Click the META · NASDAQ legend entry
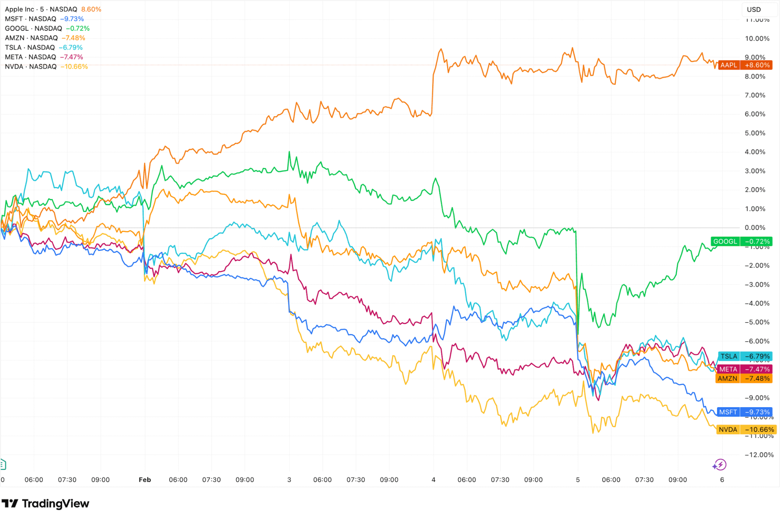 pyautogui.click(x=30, y=57)
